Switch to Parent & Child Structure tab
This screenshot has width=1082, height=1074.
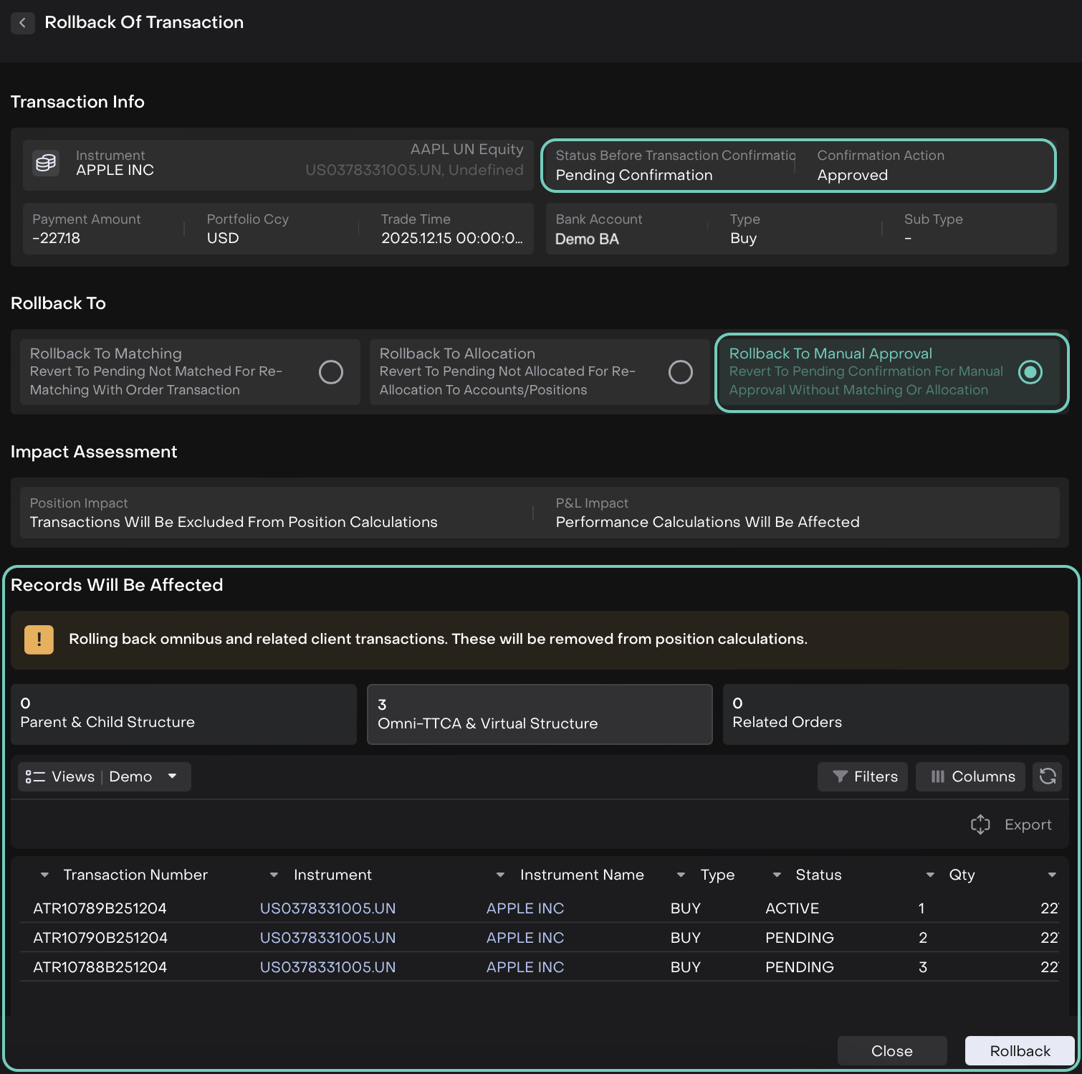(183, 714)
